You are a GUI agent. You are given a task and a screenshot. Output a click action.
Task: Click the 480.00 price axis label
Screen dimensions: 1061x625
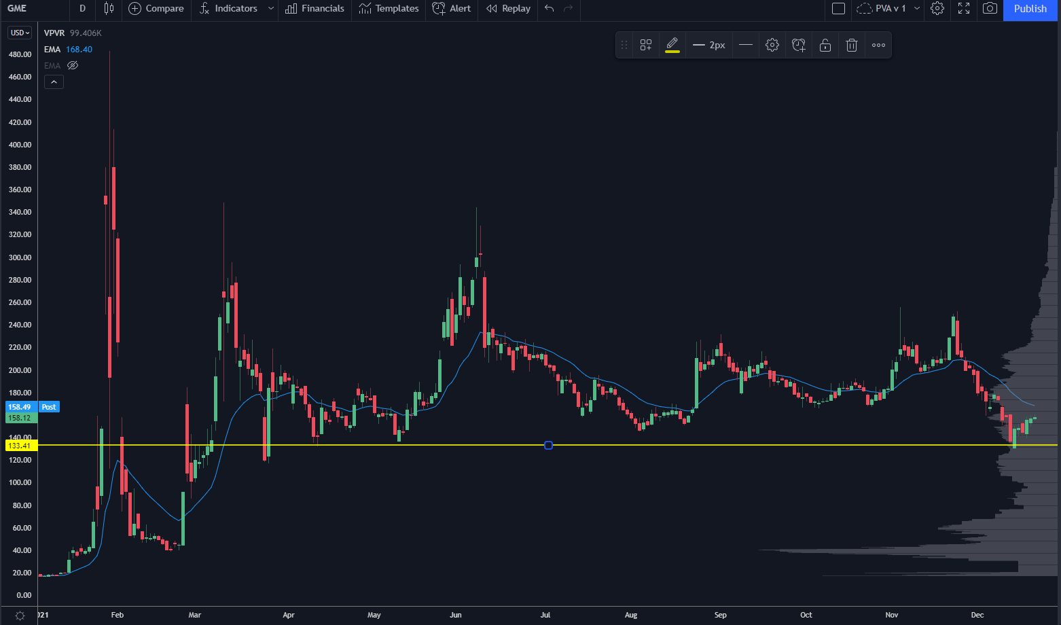click(x=20, y=54)
